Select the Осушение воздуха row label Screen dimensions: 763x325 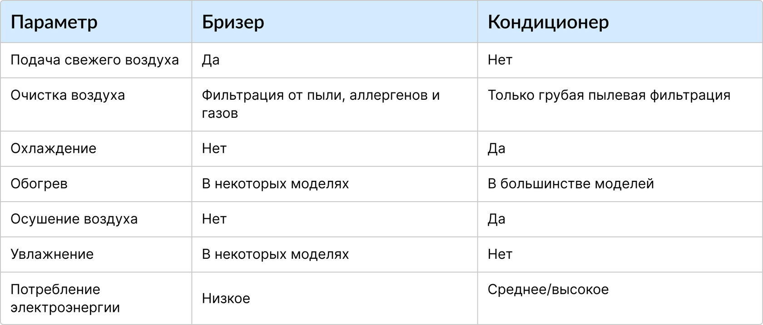tap(74, 219)
